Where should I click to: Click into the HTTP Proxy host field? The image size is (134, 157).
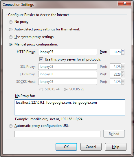[67, 52]
